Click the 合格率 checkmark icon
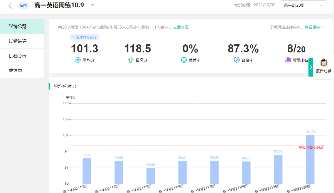This screenshot has width=334, height=193. 237,60
